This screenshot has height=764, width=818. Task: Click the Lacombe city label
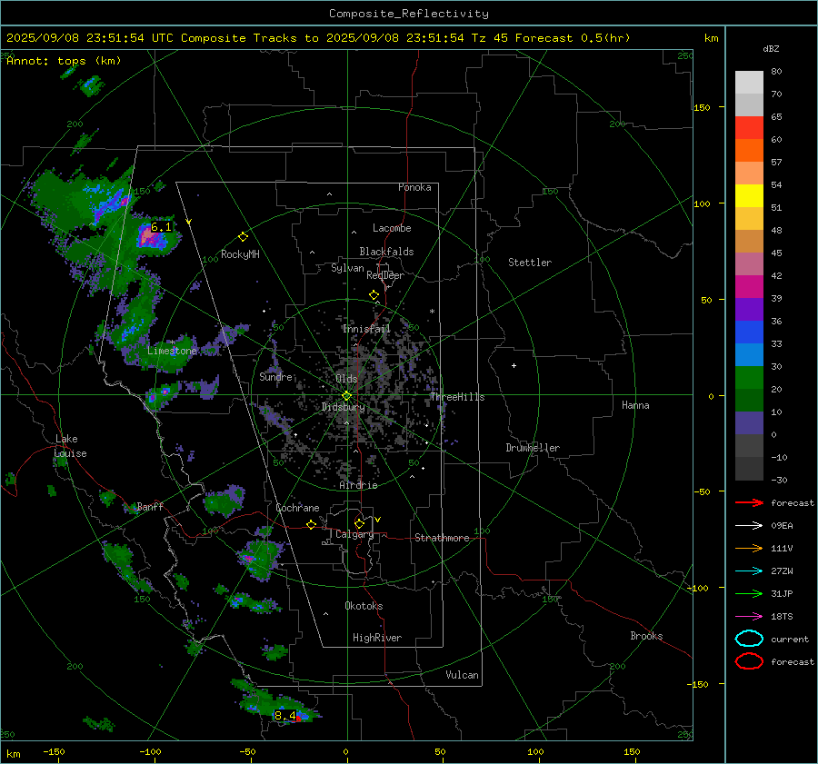tap(392, 228)
